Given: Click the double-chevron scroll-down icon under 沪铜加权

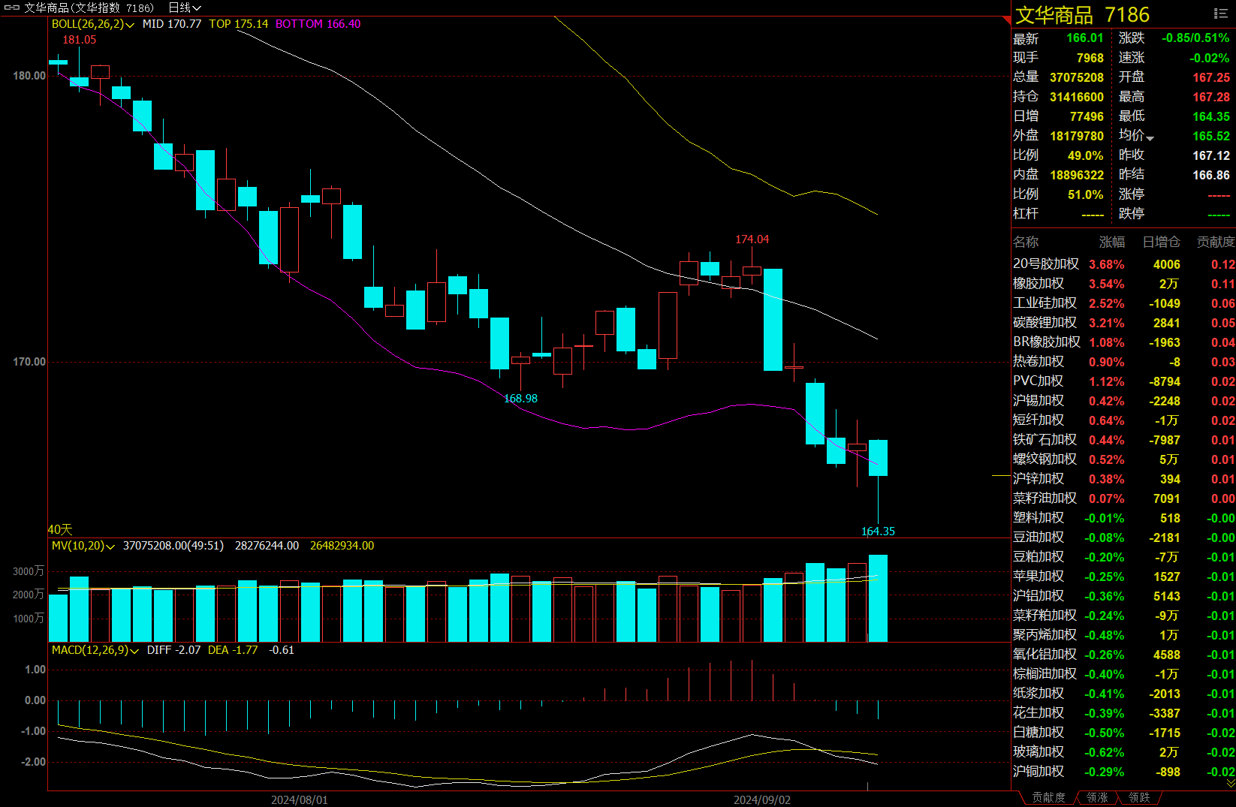Looking at the screenshot, I should click(x=1231, y=783).
